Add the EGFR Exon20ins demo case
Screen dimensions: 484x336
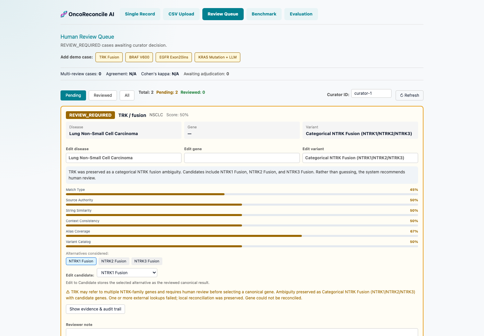pyautogui.click(x=174, y=57)
